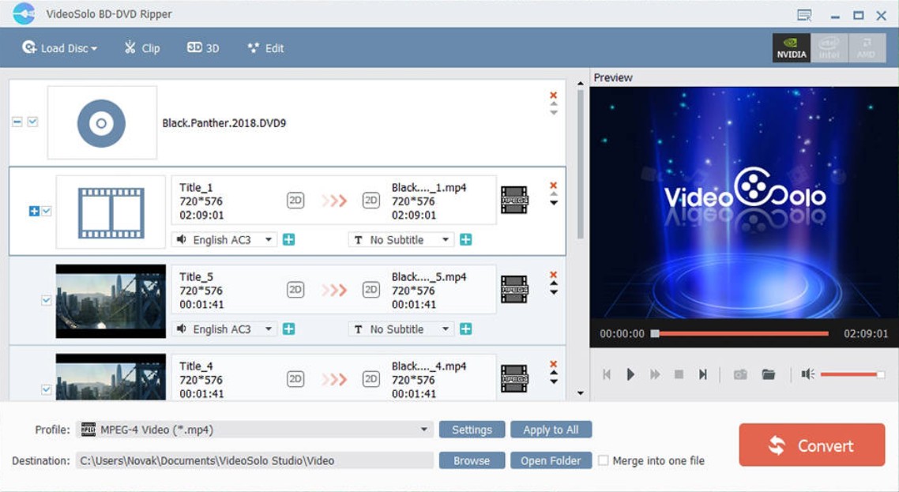
Task: Take a snapshot with the camera icon
Action: click(740, 374)
